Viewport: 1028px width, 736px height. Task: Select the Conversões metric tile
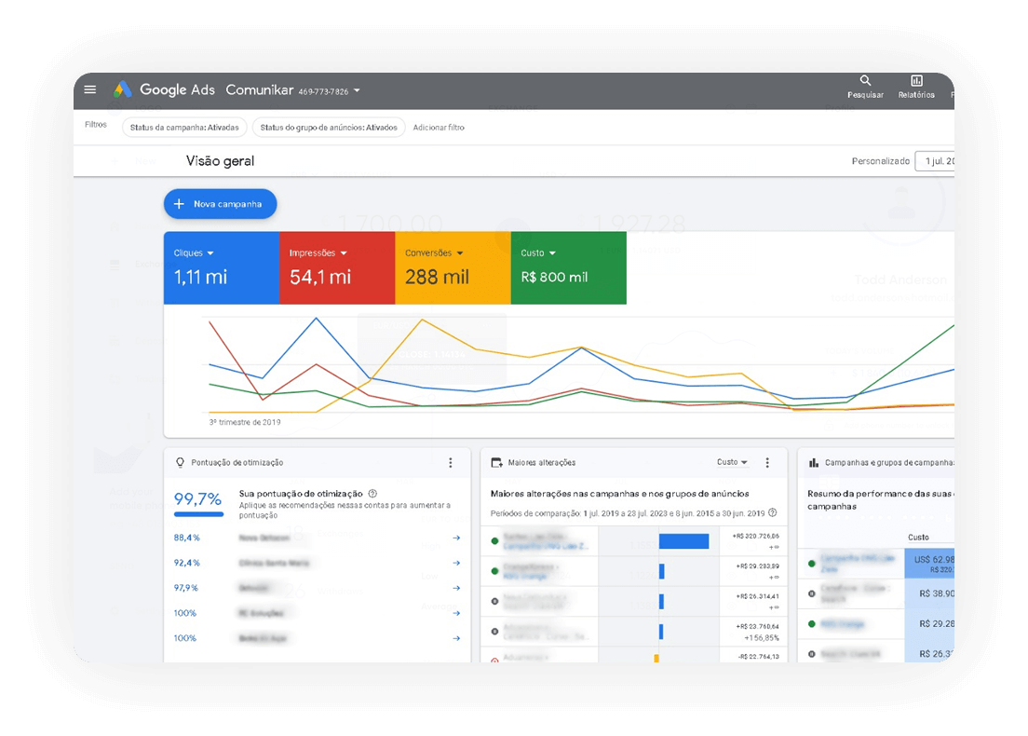pos(453,268)
